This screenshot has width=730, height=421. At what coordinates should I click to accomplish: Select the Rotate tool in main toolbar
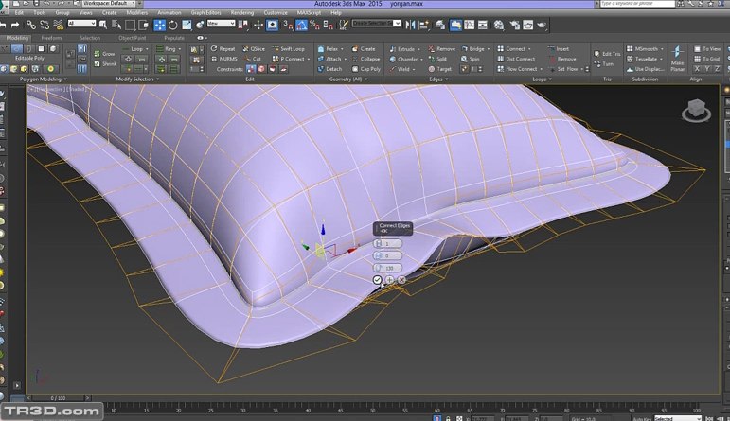click(173, 24)
